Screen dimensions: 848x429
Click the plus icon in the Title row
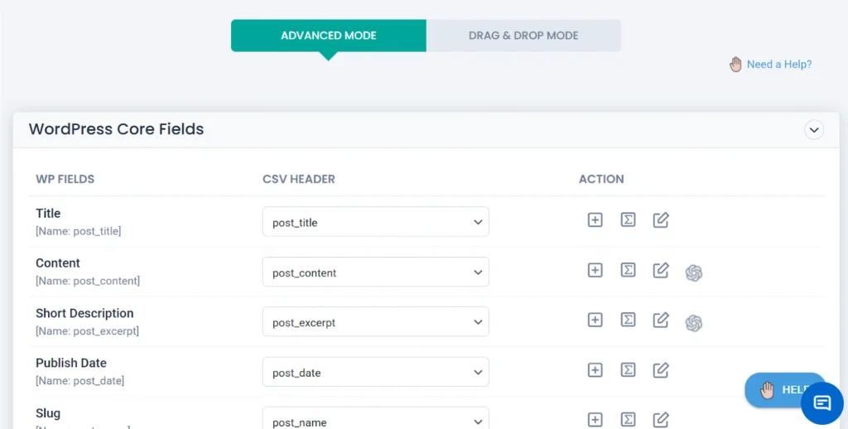[595, 220]
